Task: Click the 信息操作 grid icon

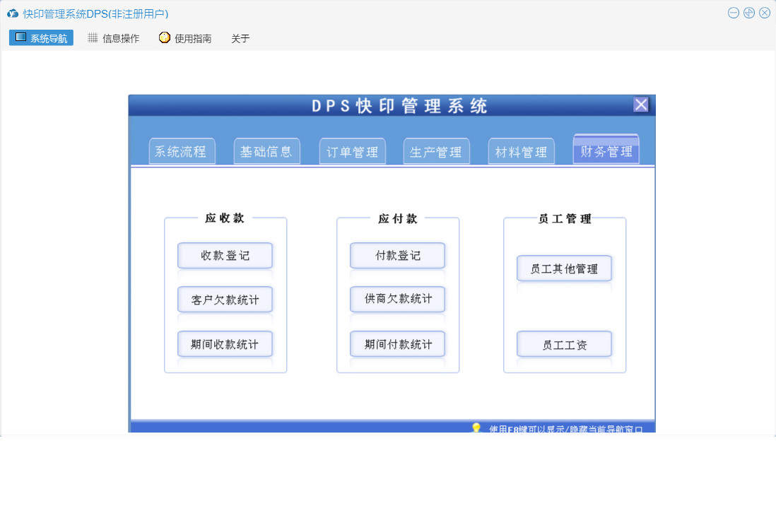Action: pos(93,37)
